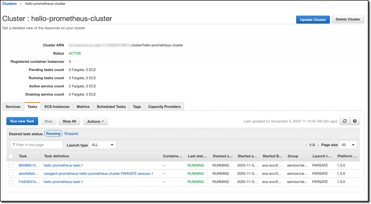Click the Update Cluster button
The image size is (371, 204).
[313, 19]
